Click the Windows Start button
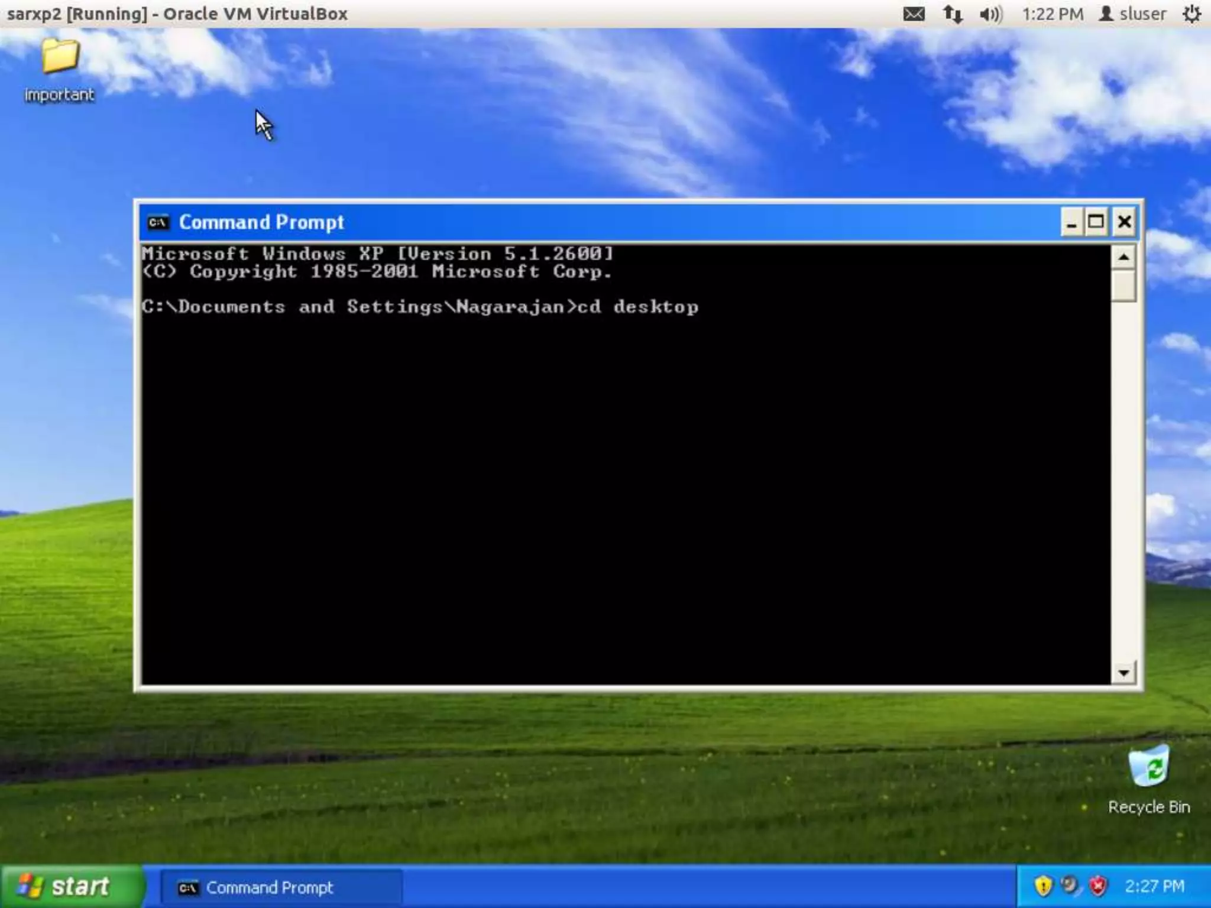Screen dimensions: 1211x908 point(70,887)
